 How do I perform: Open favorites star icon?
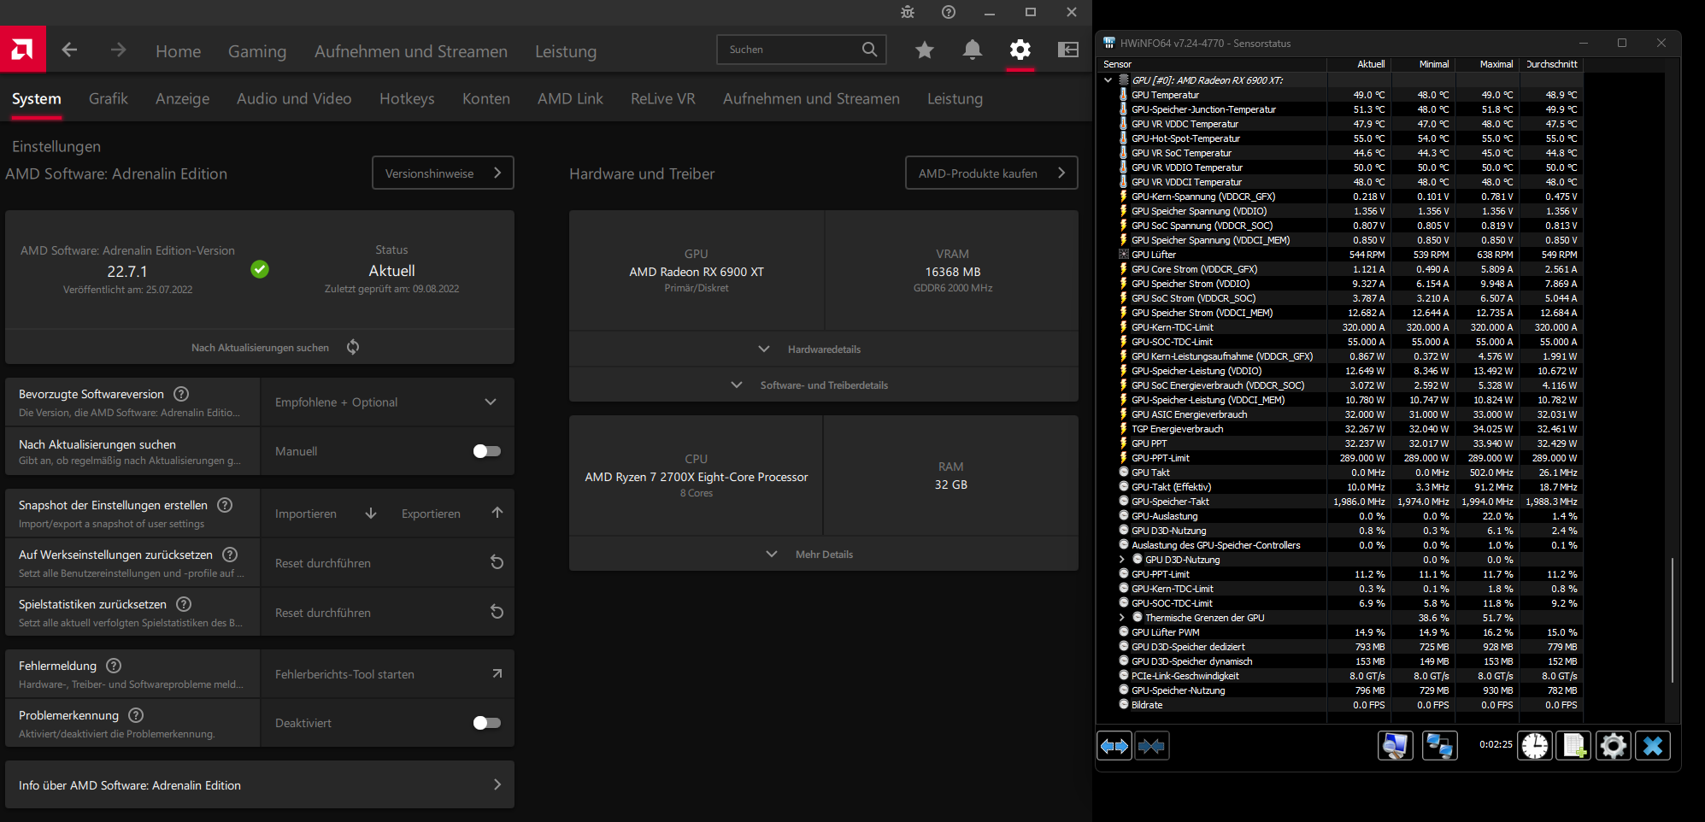tap(924, 50)
